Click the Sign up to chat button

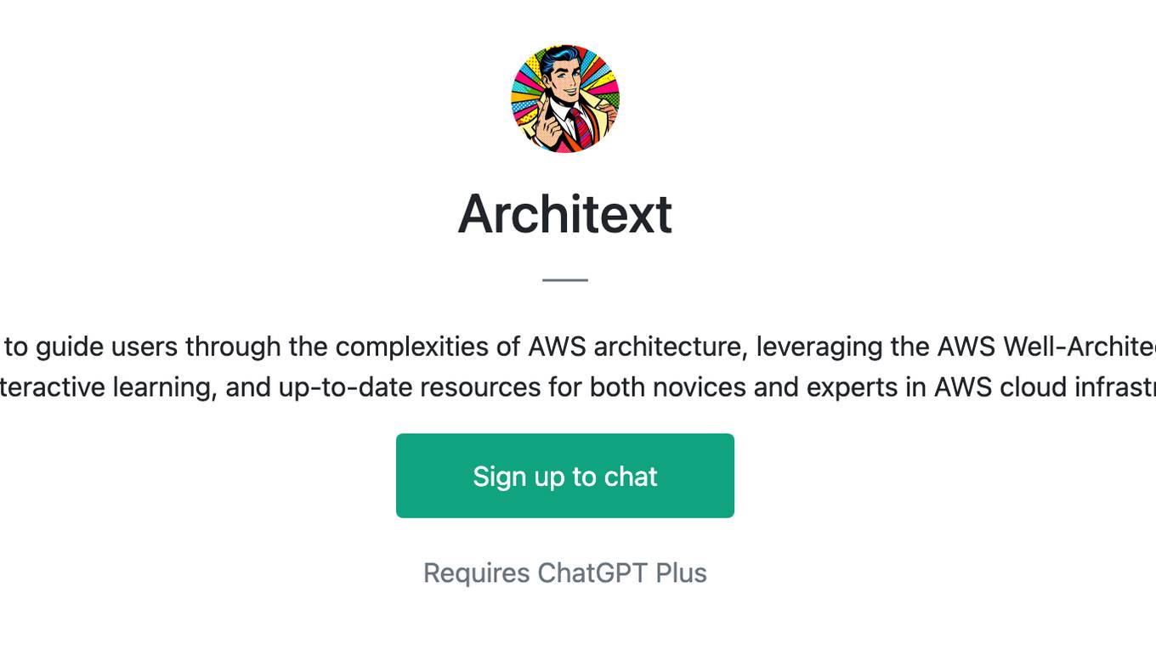coord(565,476)
